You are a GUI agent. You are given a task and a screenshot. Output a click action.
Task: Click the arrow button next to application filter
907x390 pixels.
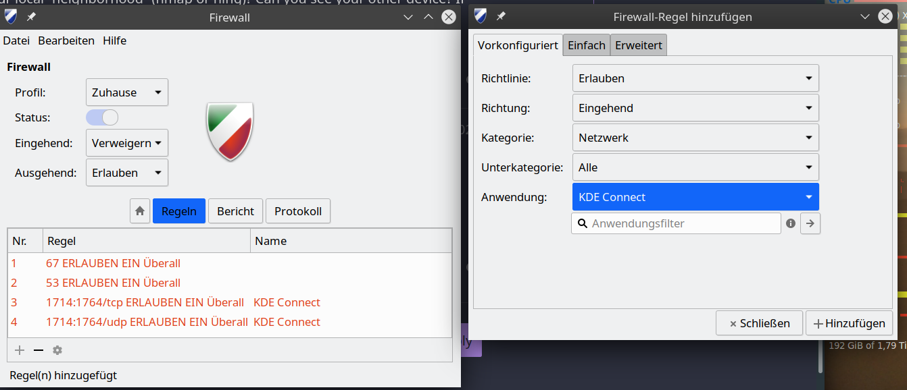810,223
